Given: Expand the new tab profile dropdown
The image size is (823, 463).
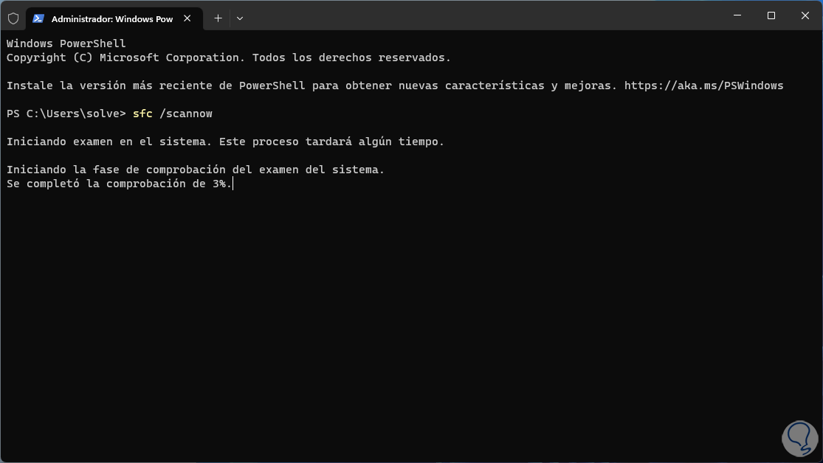Looking at the screenshot, I should 240,18.
